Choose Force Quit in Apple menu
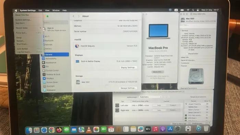Viewport: 240px width, 135px height. click(28, 33)
